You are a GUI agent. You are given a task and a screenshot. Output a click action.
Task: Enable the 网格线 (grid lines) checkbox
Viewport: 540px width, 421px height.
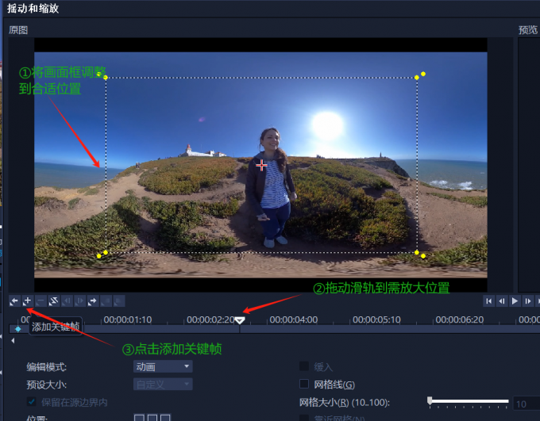(303, 385)
